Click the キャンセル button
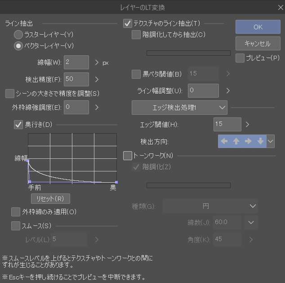Viewport: 285px width, 283px height. 258,44
